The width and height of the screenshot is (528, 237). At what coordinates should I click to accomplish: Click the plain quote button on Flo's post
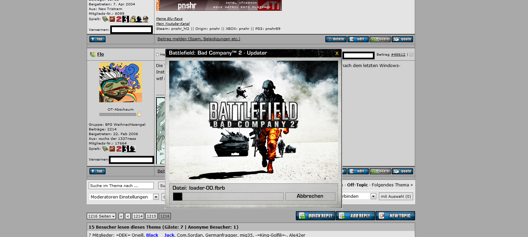[402, 171]
